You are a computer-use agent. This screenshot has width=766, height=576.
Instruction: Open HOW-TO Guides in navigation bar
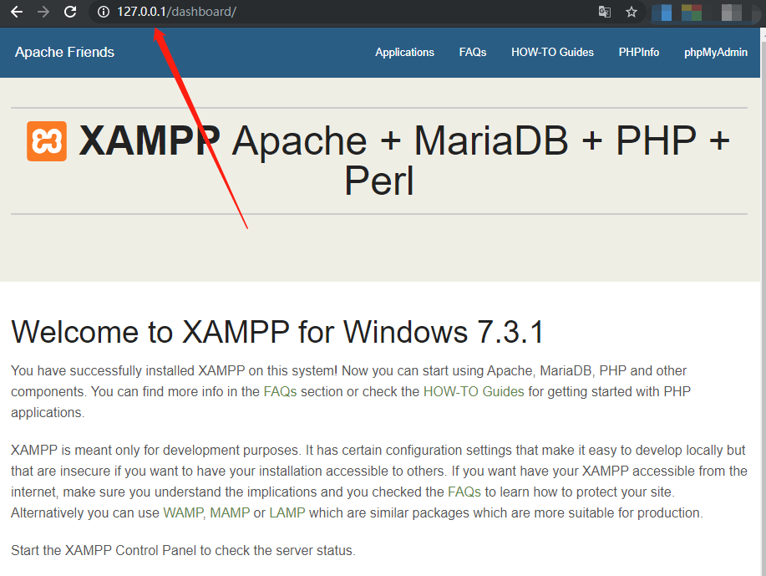pyautogui.click(x=552, y=53)
